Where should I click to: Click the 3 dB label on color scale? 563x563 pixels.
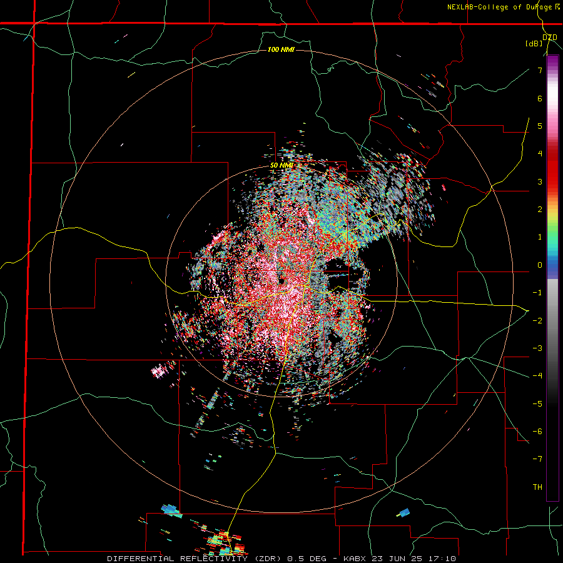point(540,181)
